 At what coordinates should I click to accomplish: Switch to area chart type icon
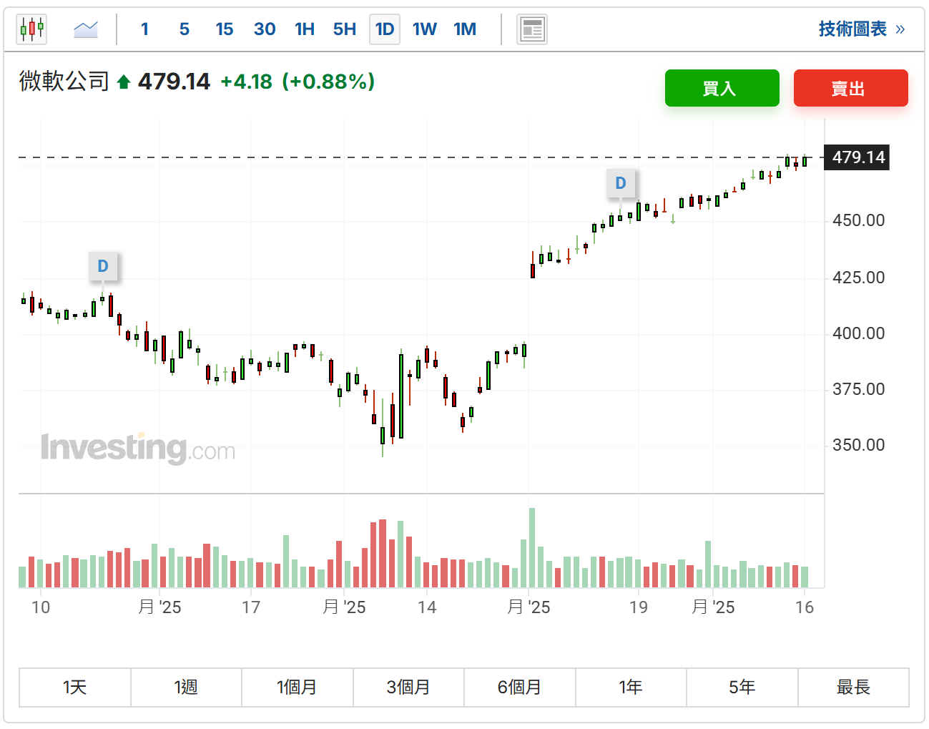coord(86,29)
